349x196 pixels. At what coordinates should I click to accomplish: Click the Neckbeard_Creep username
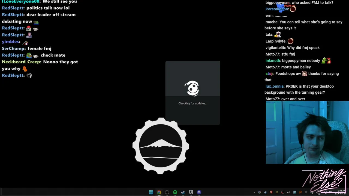21,62
